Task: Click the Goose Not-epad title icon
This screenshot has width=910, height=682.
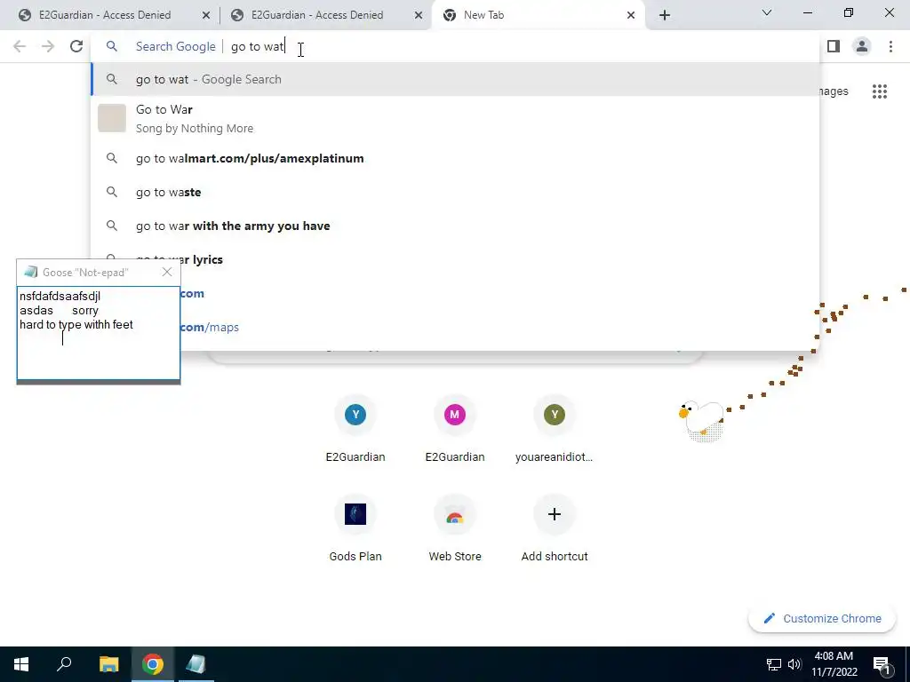Action: (31, 272)
